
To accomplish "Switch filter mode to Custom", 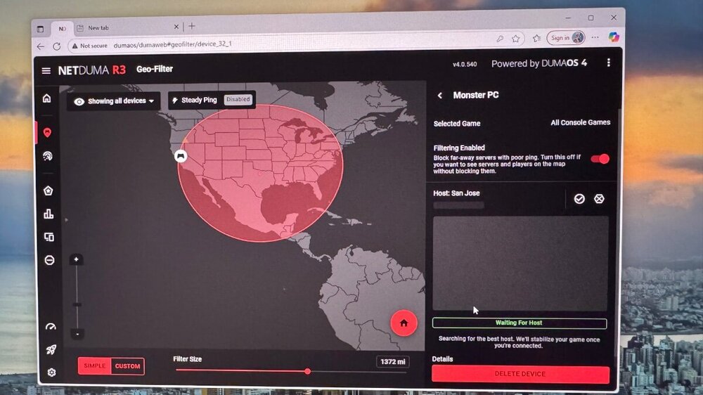I will coord(128,366).
